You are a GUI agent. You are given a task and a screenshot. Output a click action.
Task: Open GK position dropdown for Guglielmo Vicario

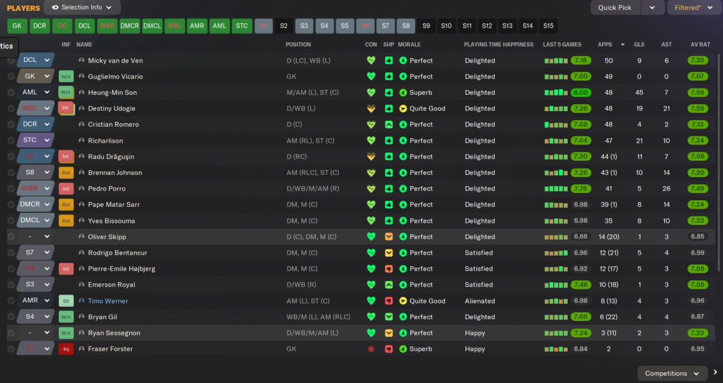[x=36, y=76]
